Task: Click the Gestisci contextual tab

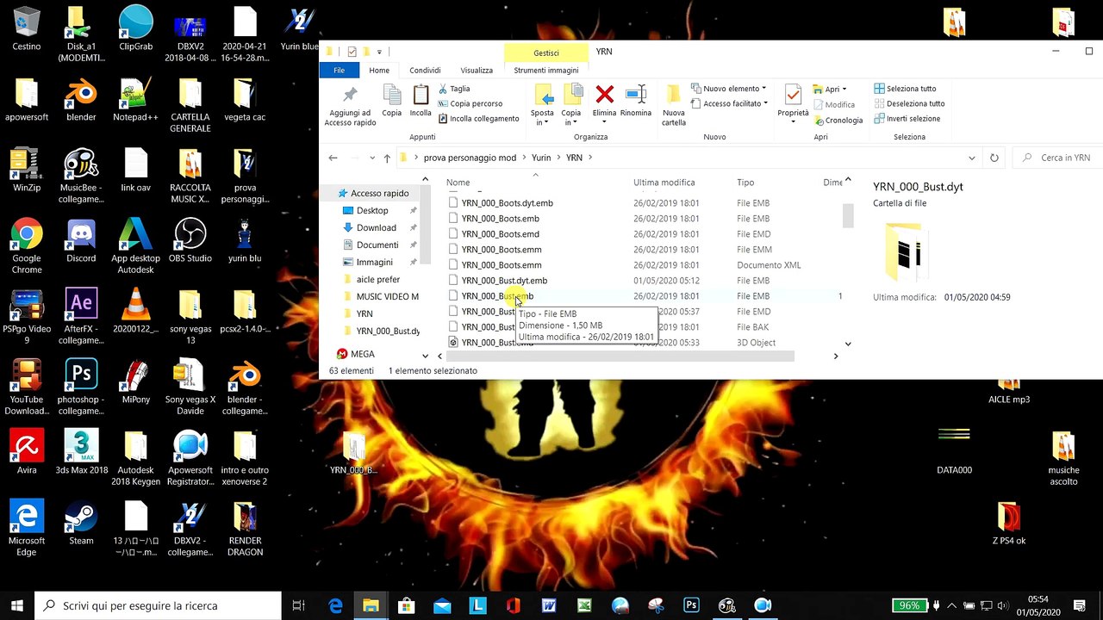Action: click(x=546, y=53)
